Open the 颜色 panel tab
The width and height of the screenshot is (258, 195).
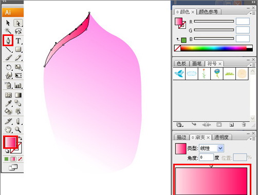click(185, 12)
